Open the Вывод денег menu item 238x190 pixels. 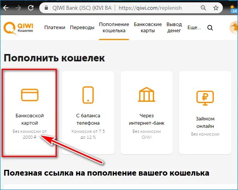point(174,28)
